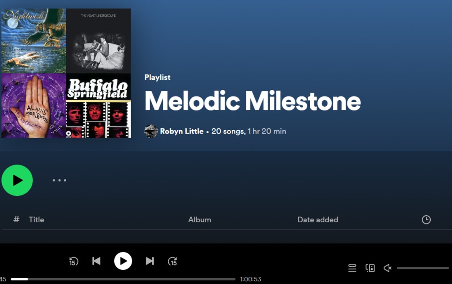Skip to the next track

pos(150,261)
